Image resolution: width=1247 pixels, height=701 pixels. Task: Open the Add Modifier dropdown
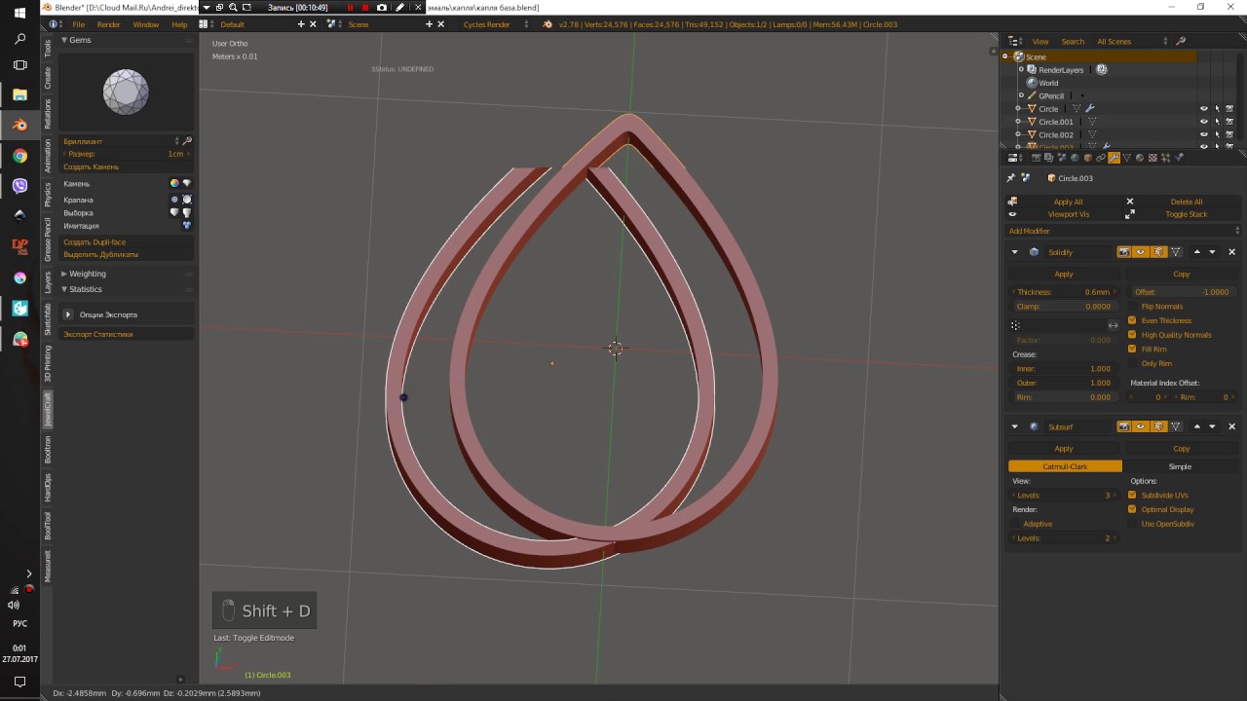[x=1123, y=231]
